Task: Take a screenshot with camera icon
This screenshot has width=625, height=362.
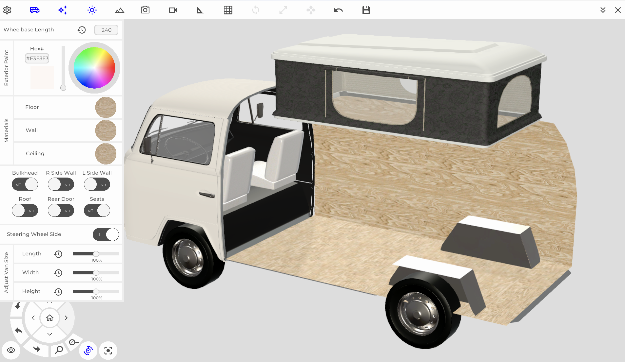Action: [145, 10]
